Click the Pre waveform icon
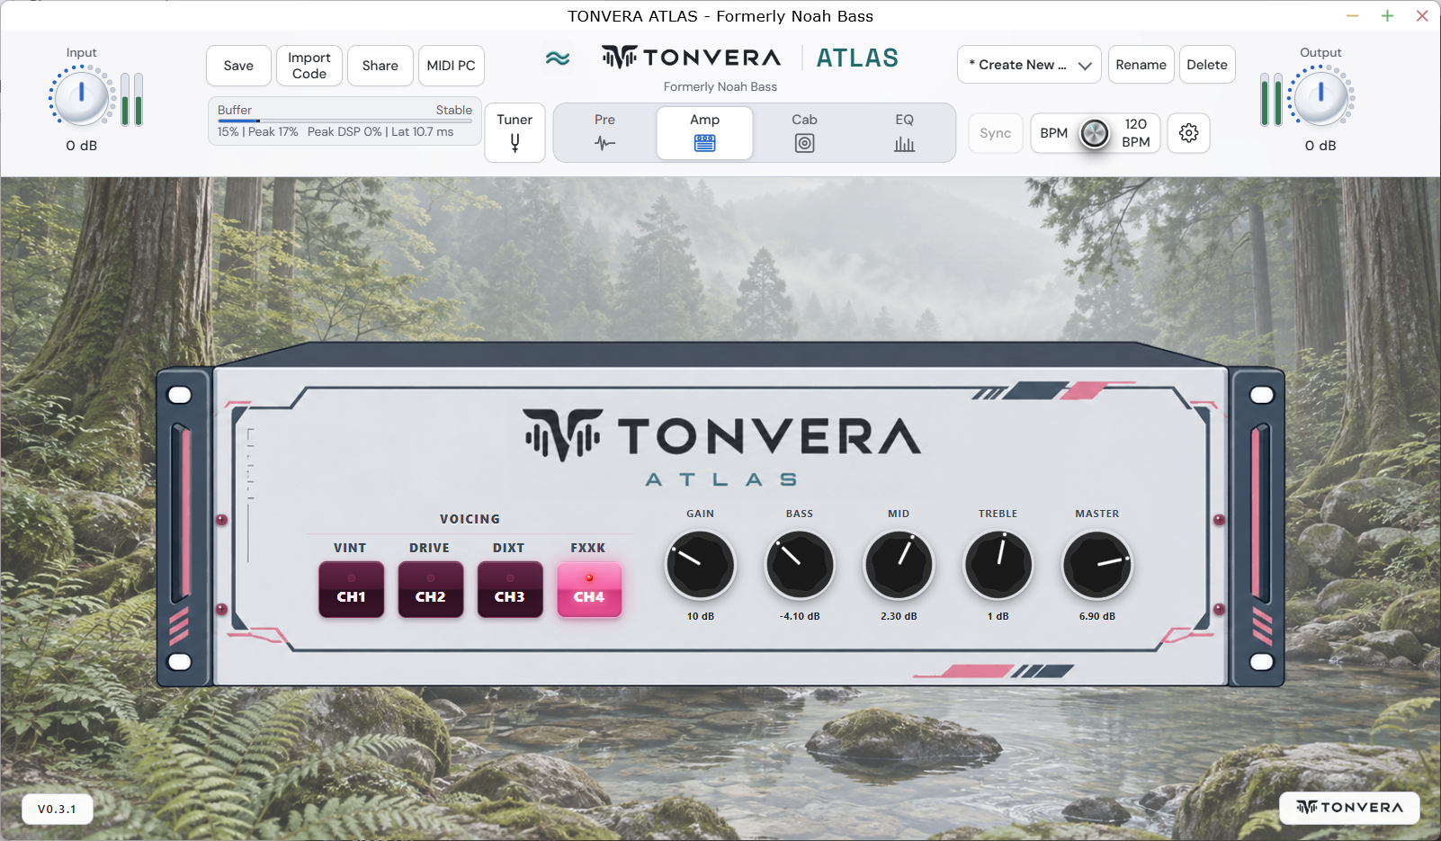 click(x=604, y=143)
